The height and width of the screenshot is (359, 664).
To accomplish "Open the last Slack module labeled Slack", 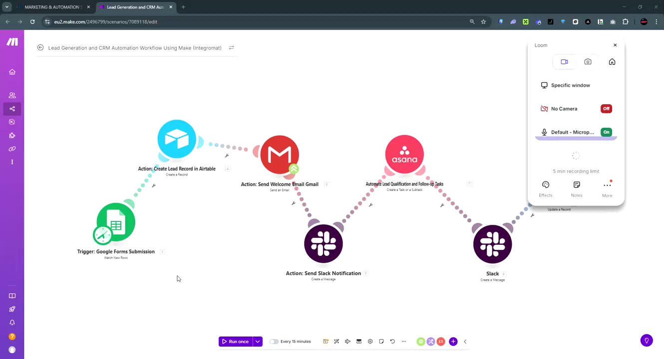I will (493, 244).
